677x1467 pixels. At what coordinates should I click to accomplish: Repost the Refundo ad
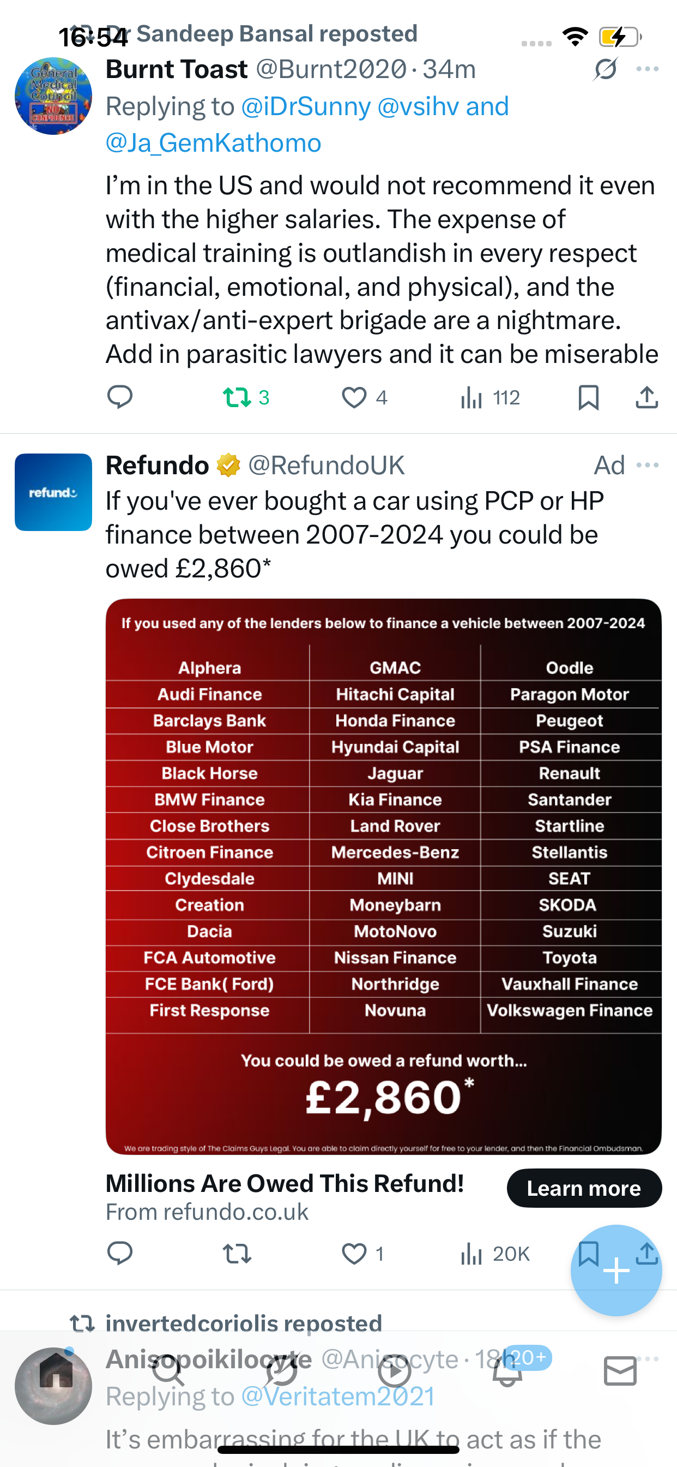pos(237,1254)
